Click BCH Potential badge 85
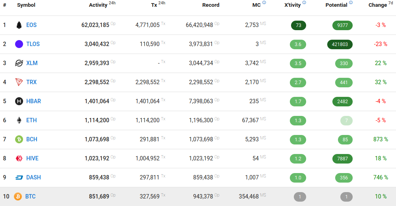The width and height of the screenshot is (396, 206). tap(345, 140)
